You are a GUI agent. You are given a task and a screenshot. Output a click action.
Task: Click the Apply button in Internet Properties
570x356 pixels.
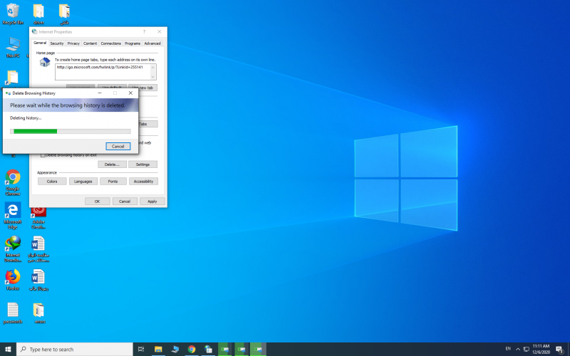[x=152, y=201]
